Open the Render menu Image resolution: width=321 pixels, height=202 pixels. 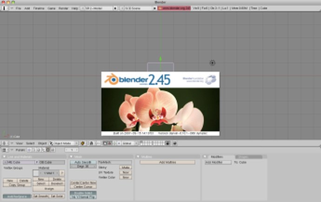tap(63, 8)
